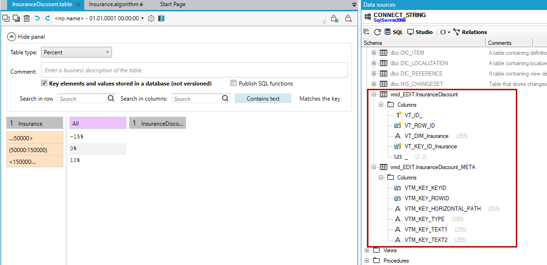Select the VTM_KEY_KEYID column
This screenshot has width=547, height=265.
[425, 188]
